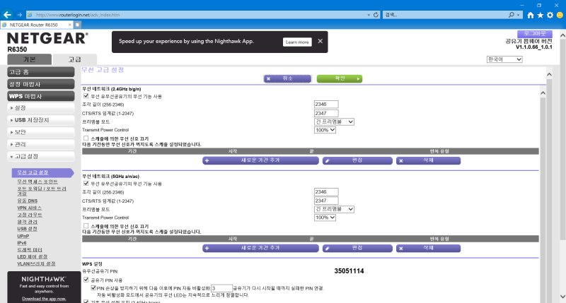Open the 2.4GHz Transmit Power Control dropdown
The image size is (566, 303).
[325, 130]
